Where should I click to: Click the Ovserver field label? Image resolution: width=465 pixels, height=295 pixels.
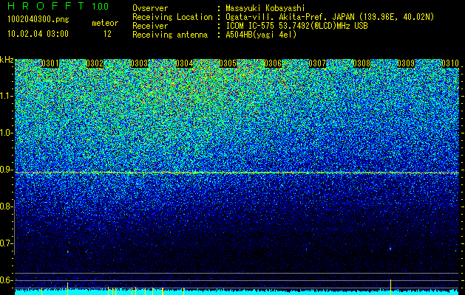pos(150,8)
